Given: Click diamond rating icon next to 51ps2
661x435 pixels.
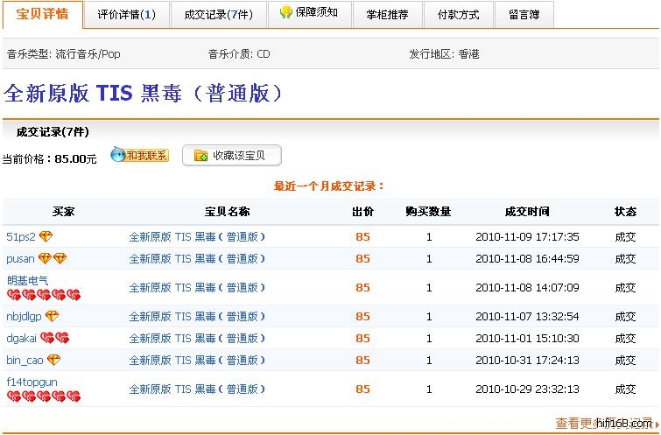Looking at the screenshot, I should pyautogui.click(x=46, y=236).
